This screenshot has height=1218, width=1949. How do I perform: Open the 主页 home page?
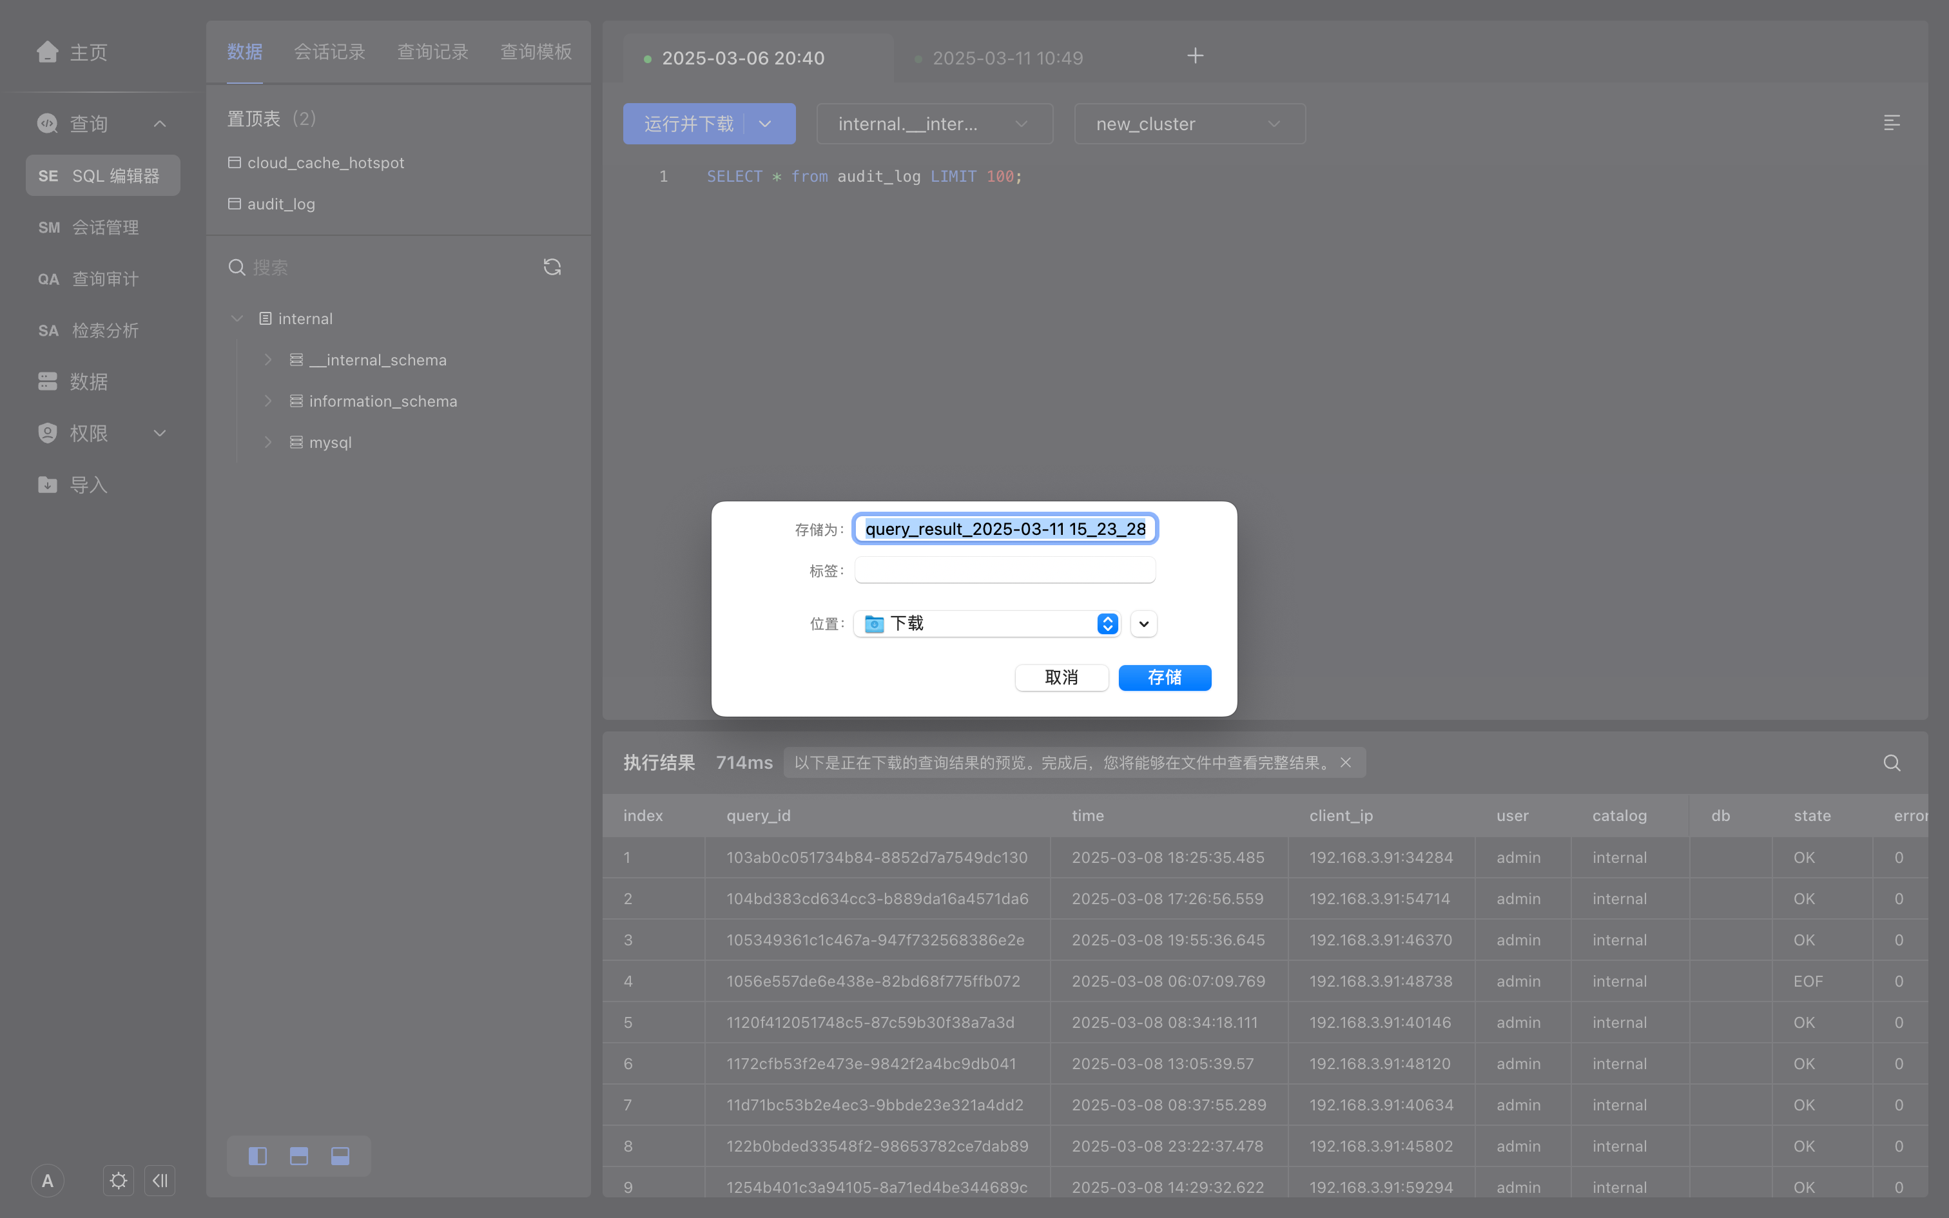(x=72, y=52)
